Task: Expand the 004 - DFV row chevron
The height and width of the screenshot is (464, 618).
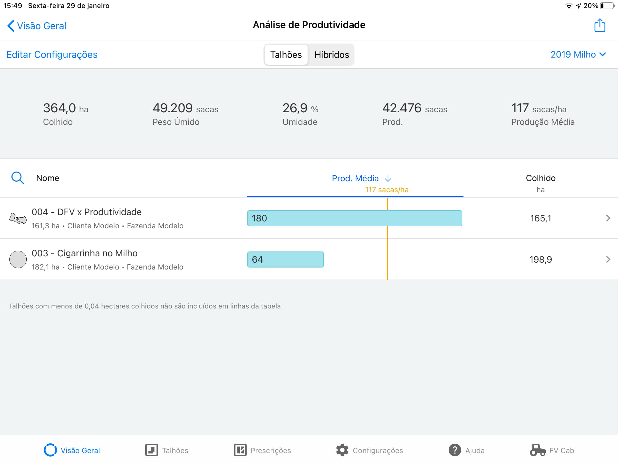Action: pyautogui.click(x=608, y=218)
